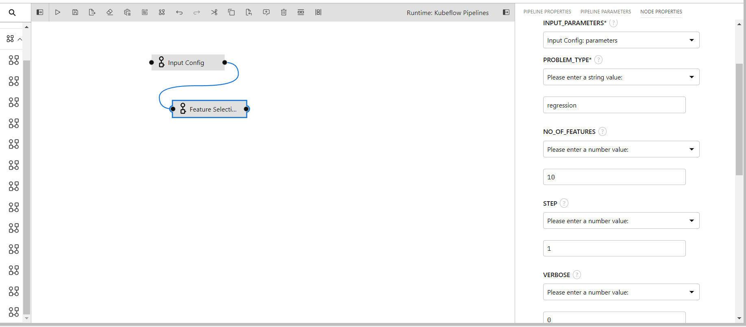The image size is (746, 327).
Task: Open NO_OF_FEATURES number value dropdown
Action: pos(621,149)
